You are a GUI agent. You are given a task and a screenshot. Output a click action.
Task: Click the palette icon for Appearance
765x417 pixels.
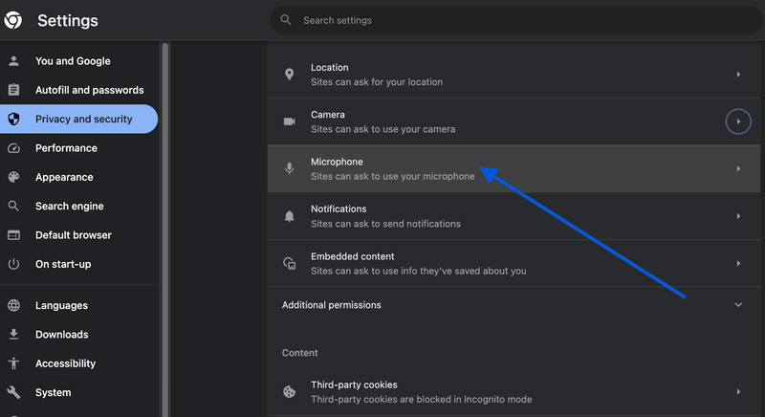[13, 177]
